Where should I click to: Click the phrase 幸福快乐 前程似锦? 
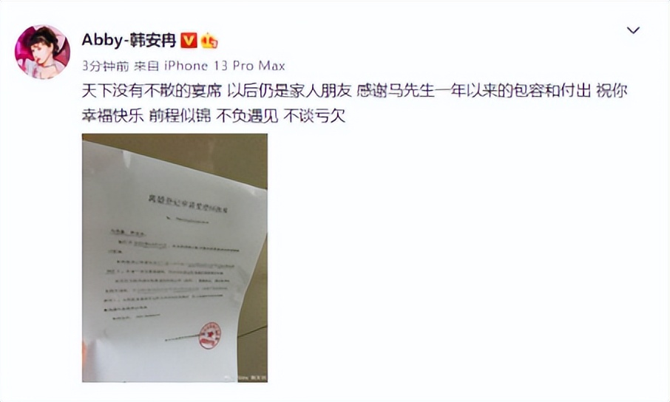(146, 116)
